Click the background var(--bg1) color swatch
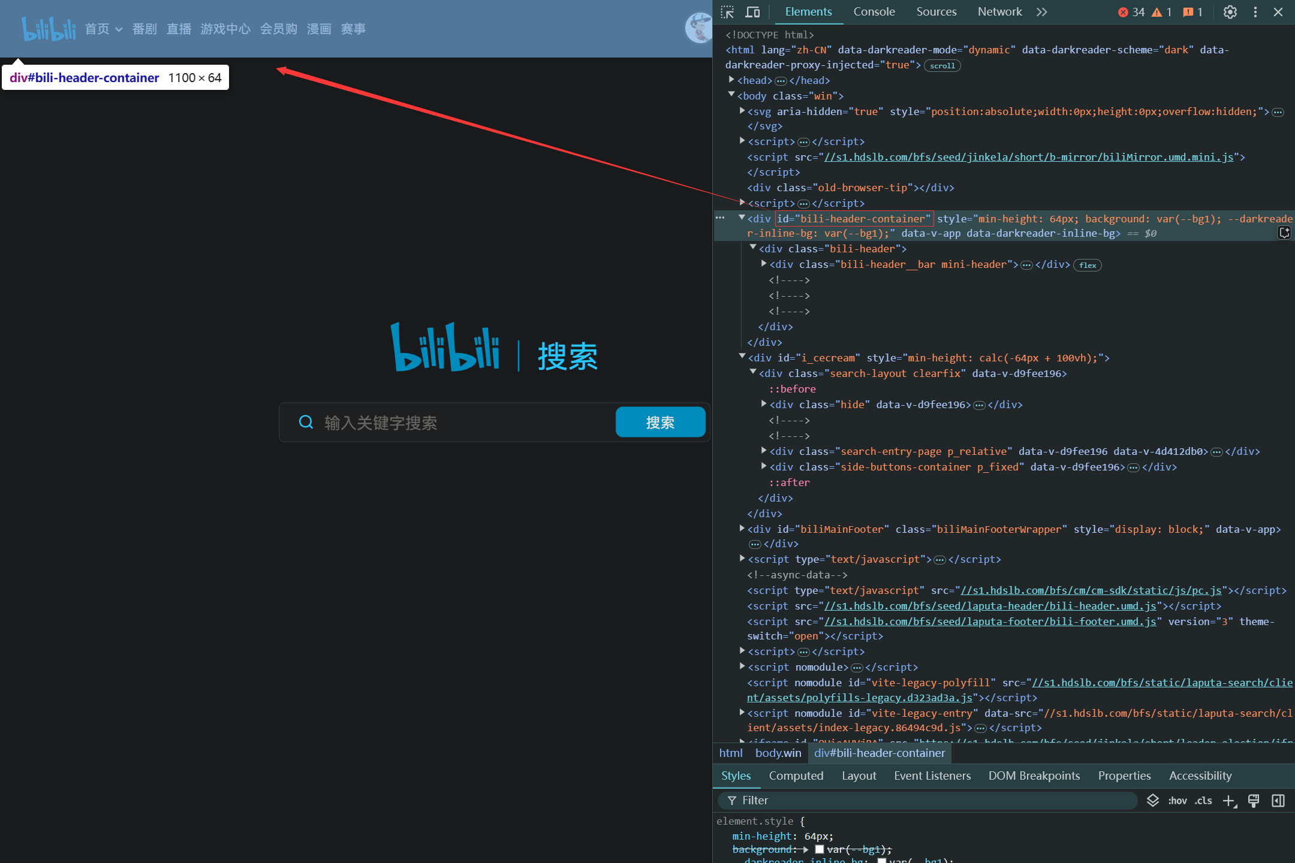Screen dimensions: 1295x863 [820, 849]
